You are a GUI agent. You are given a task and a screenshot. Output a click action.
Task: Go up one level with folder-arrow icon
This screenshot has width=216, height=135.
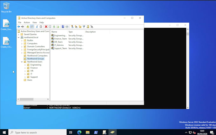pos(28,27)
